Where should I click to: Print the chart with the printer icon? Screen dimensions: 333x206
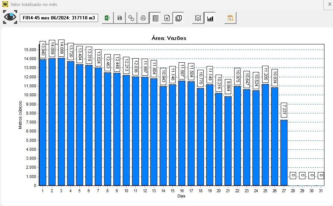pos(143,18)
